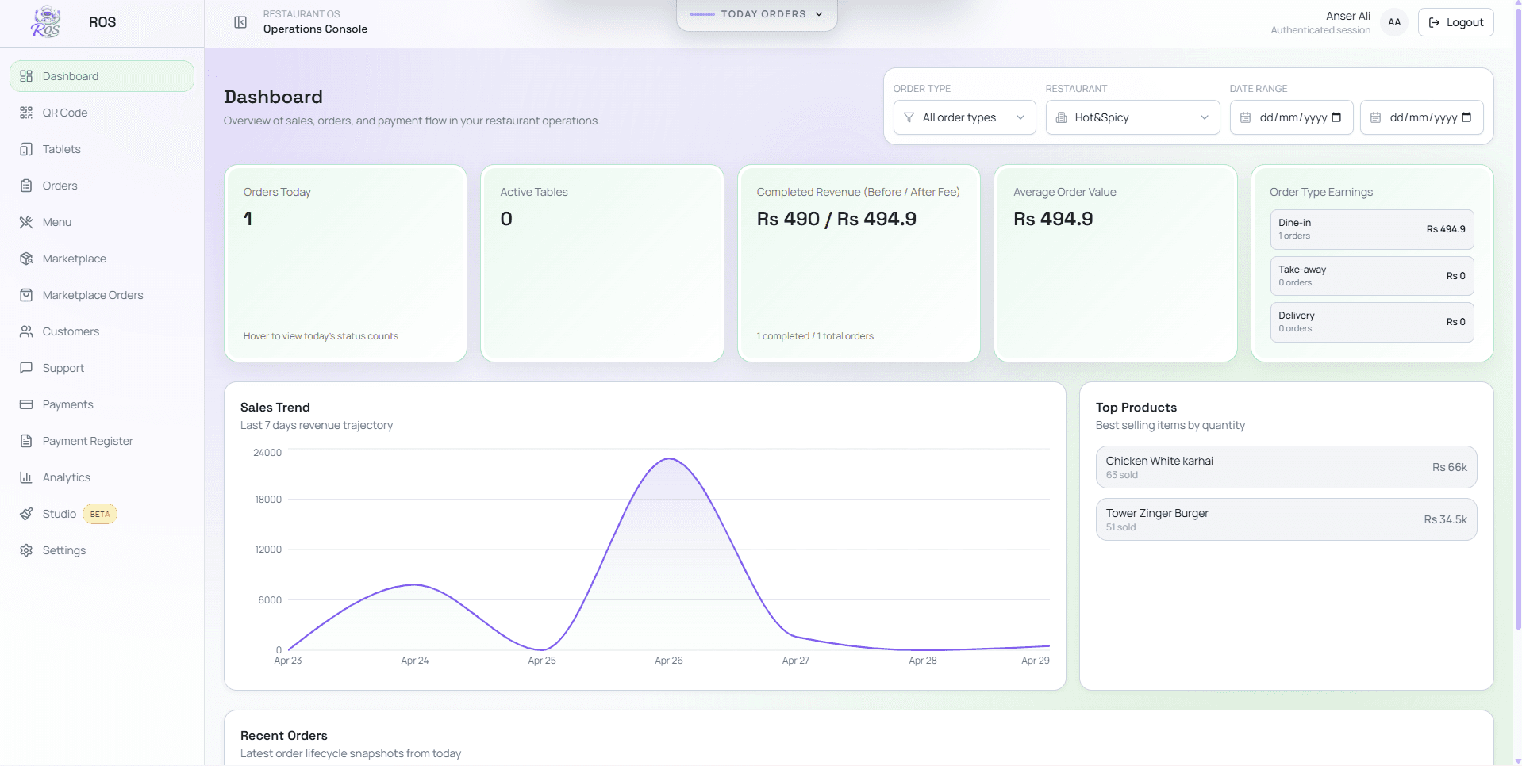This screenshot has width=1522, height=766.
Task: Click the ROS logo icon
Action: point(46,22)
